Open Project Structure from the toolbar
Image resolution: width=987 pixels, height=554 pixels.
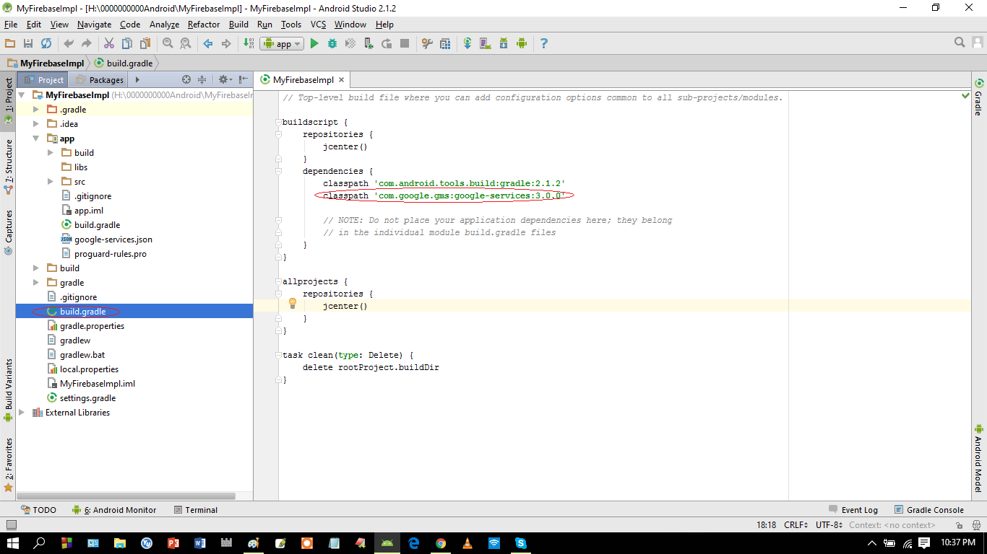pyautogui.click(x=445, y=44)
